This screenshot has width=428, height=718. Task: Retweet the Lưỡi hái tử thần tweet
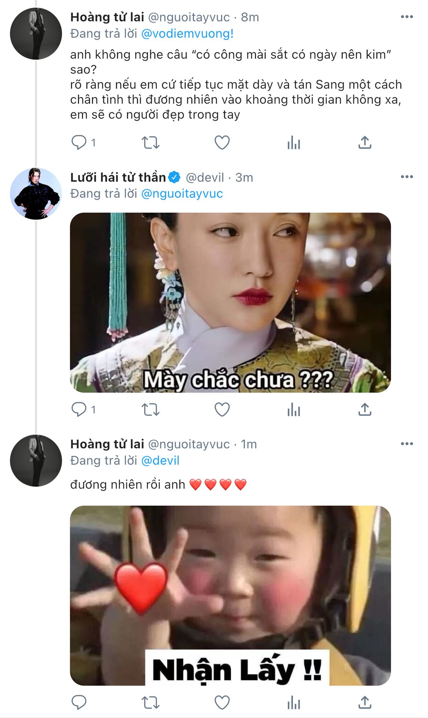point(150,409)
